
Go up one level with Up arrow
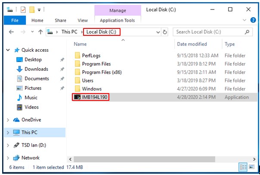40,32
